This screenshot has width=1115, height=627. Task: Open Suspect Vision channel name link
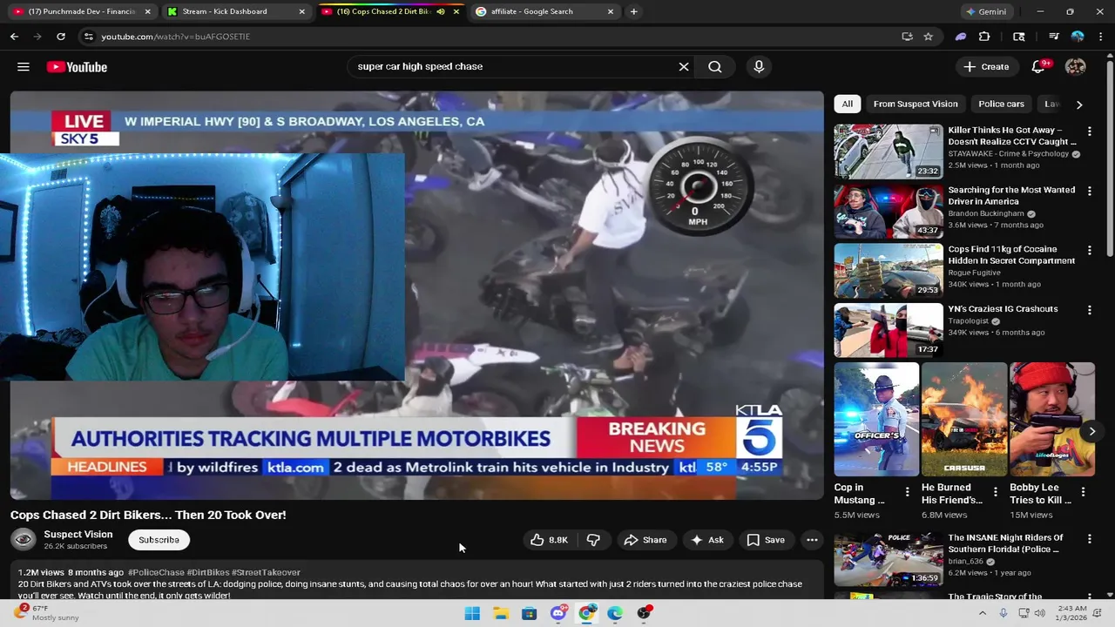(x=78, y=535)
